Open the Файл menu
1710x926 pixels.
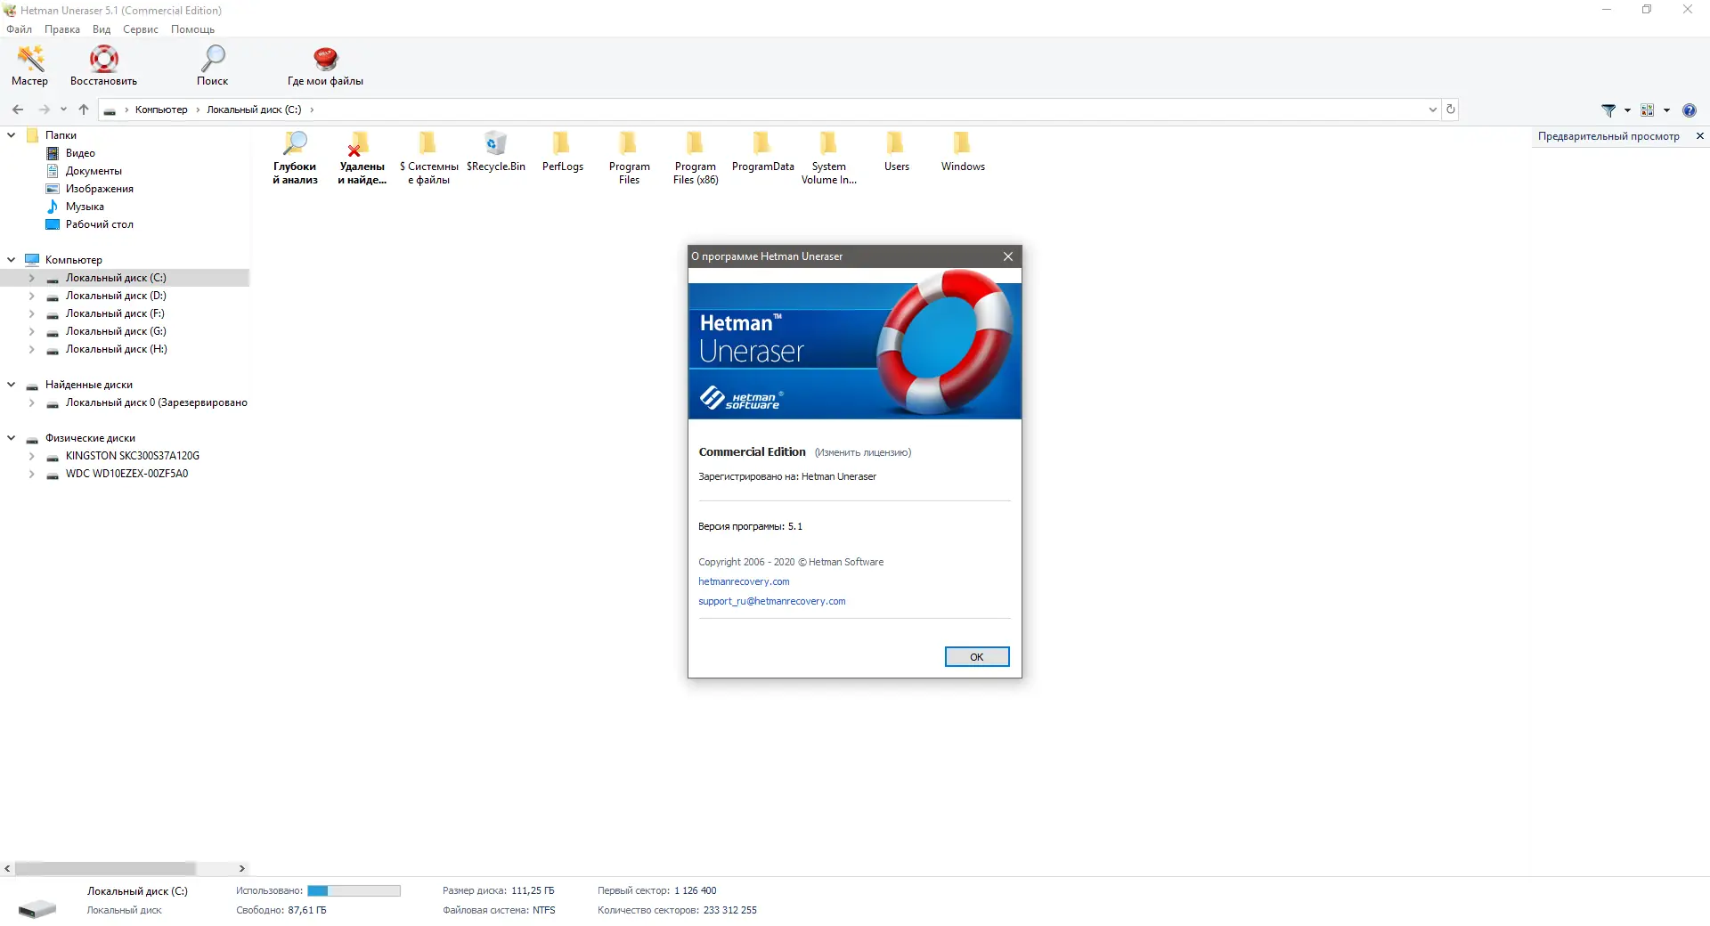coord(19,29)
